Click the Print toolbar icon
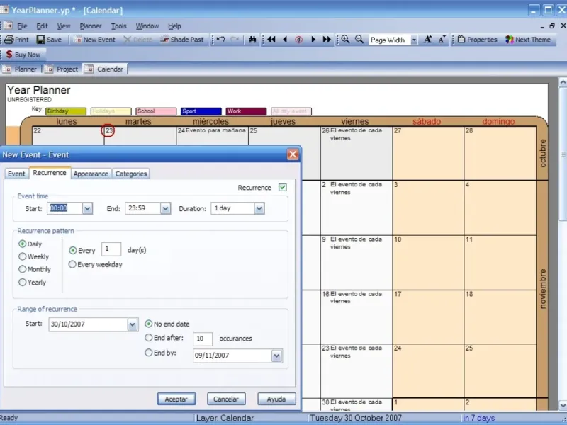 tap(16, 40)
